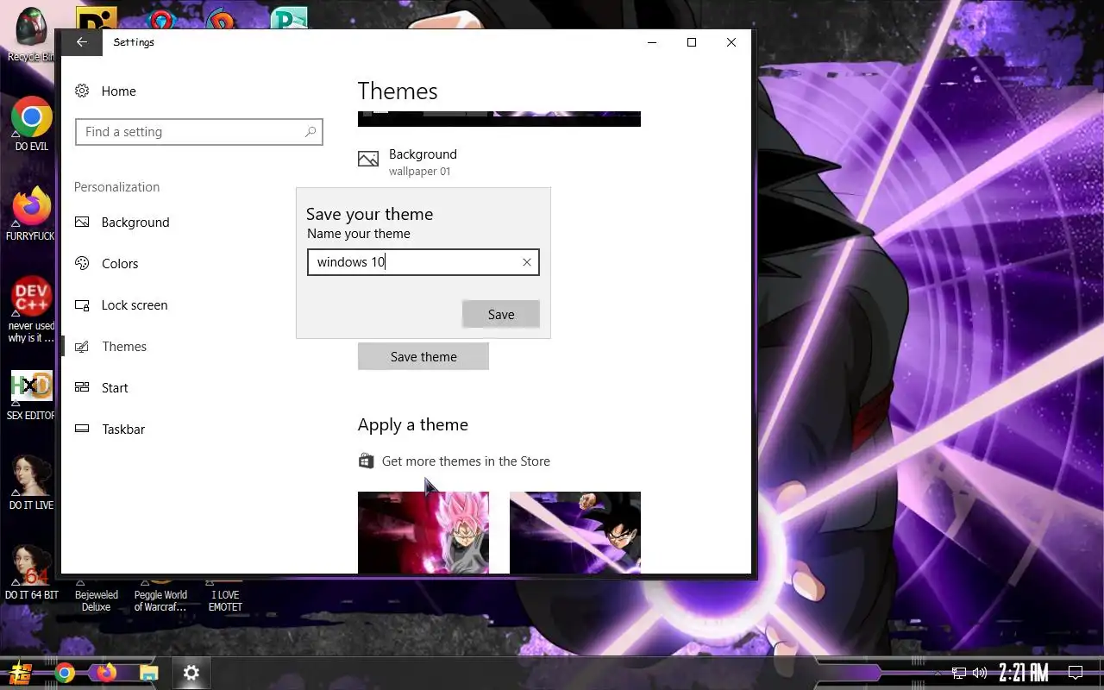
Task: Open HxD editor desktop shortcut
Action: (x=31, y=395)
